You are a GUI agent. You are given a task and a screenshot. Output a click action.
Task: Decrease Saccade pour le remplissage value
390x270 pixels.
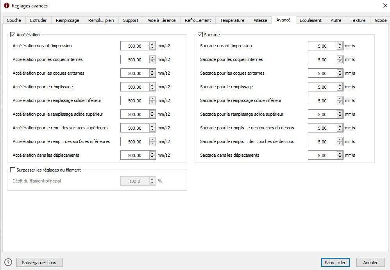click(340, 89)
